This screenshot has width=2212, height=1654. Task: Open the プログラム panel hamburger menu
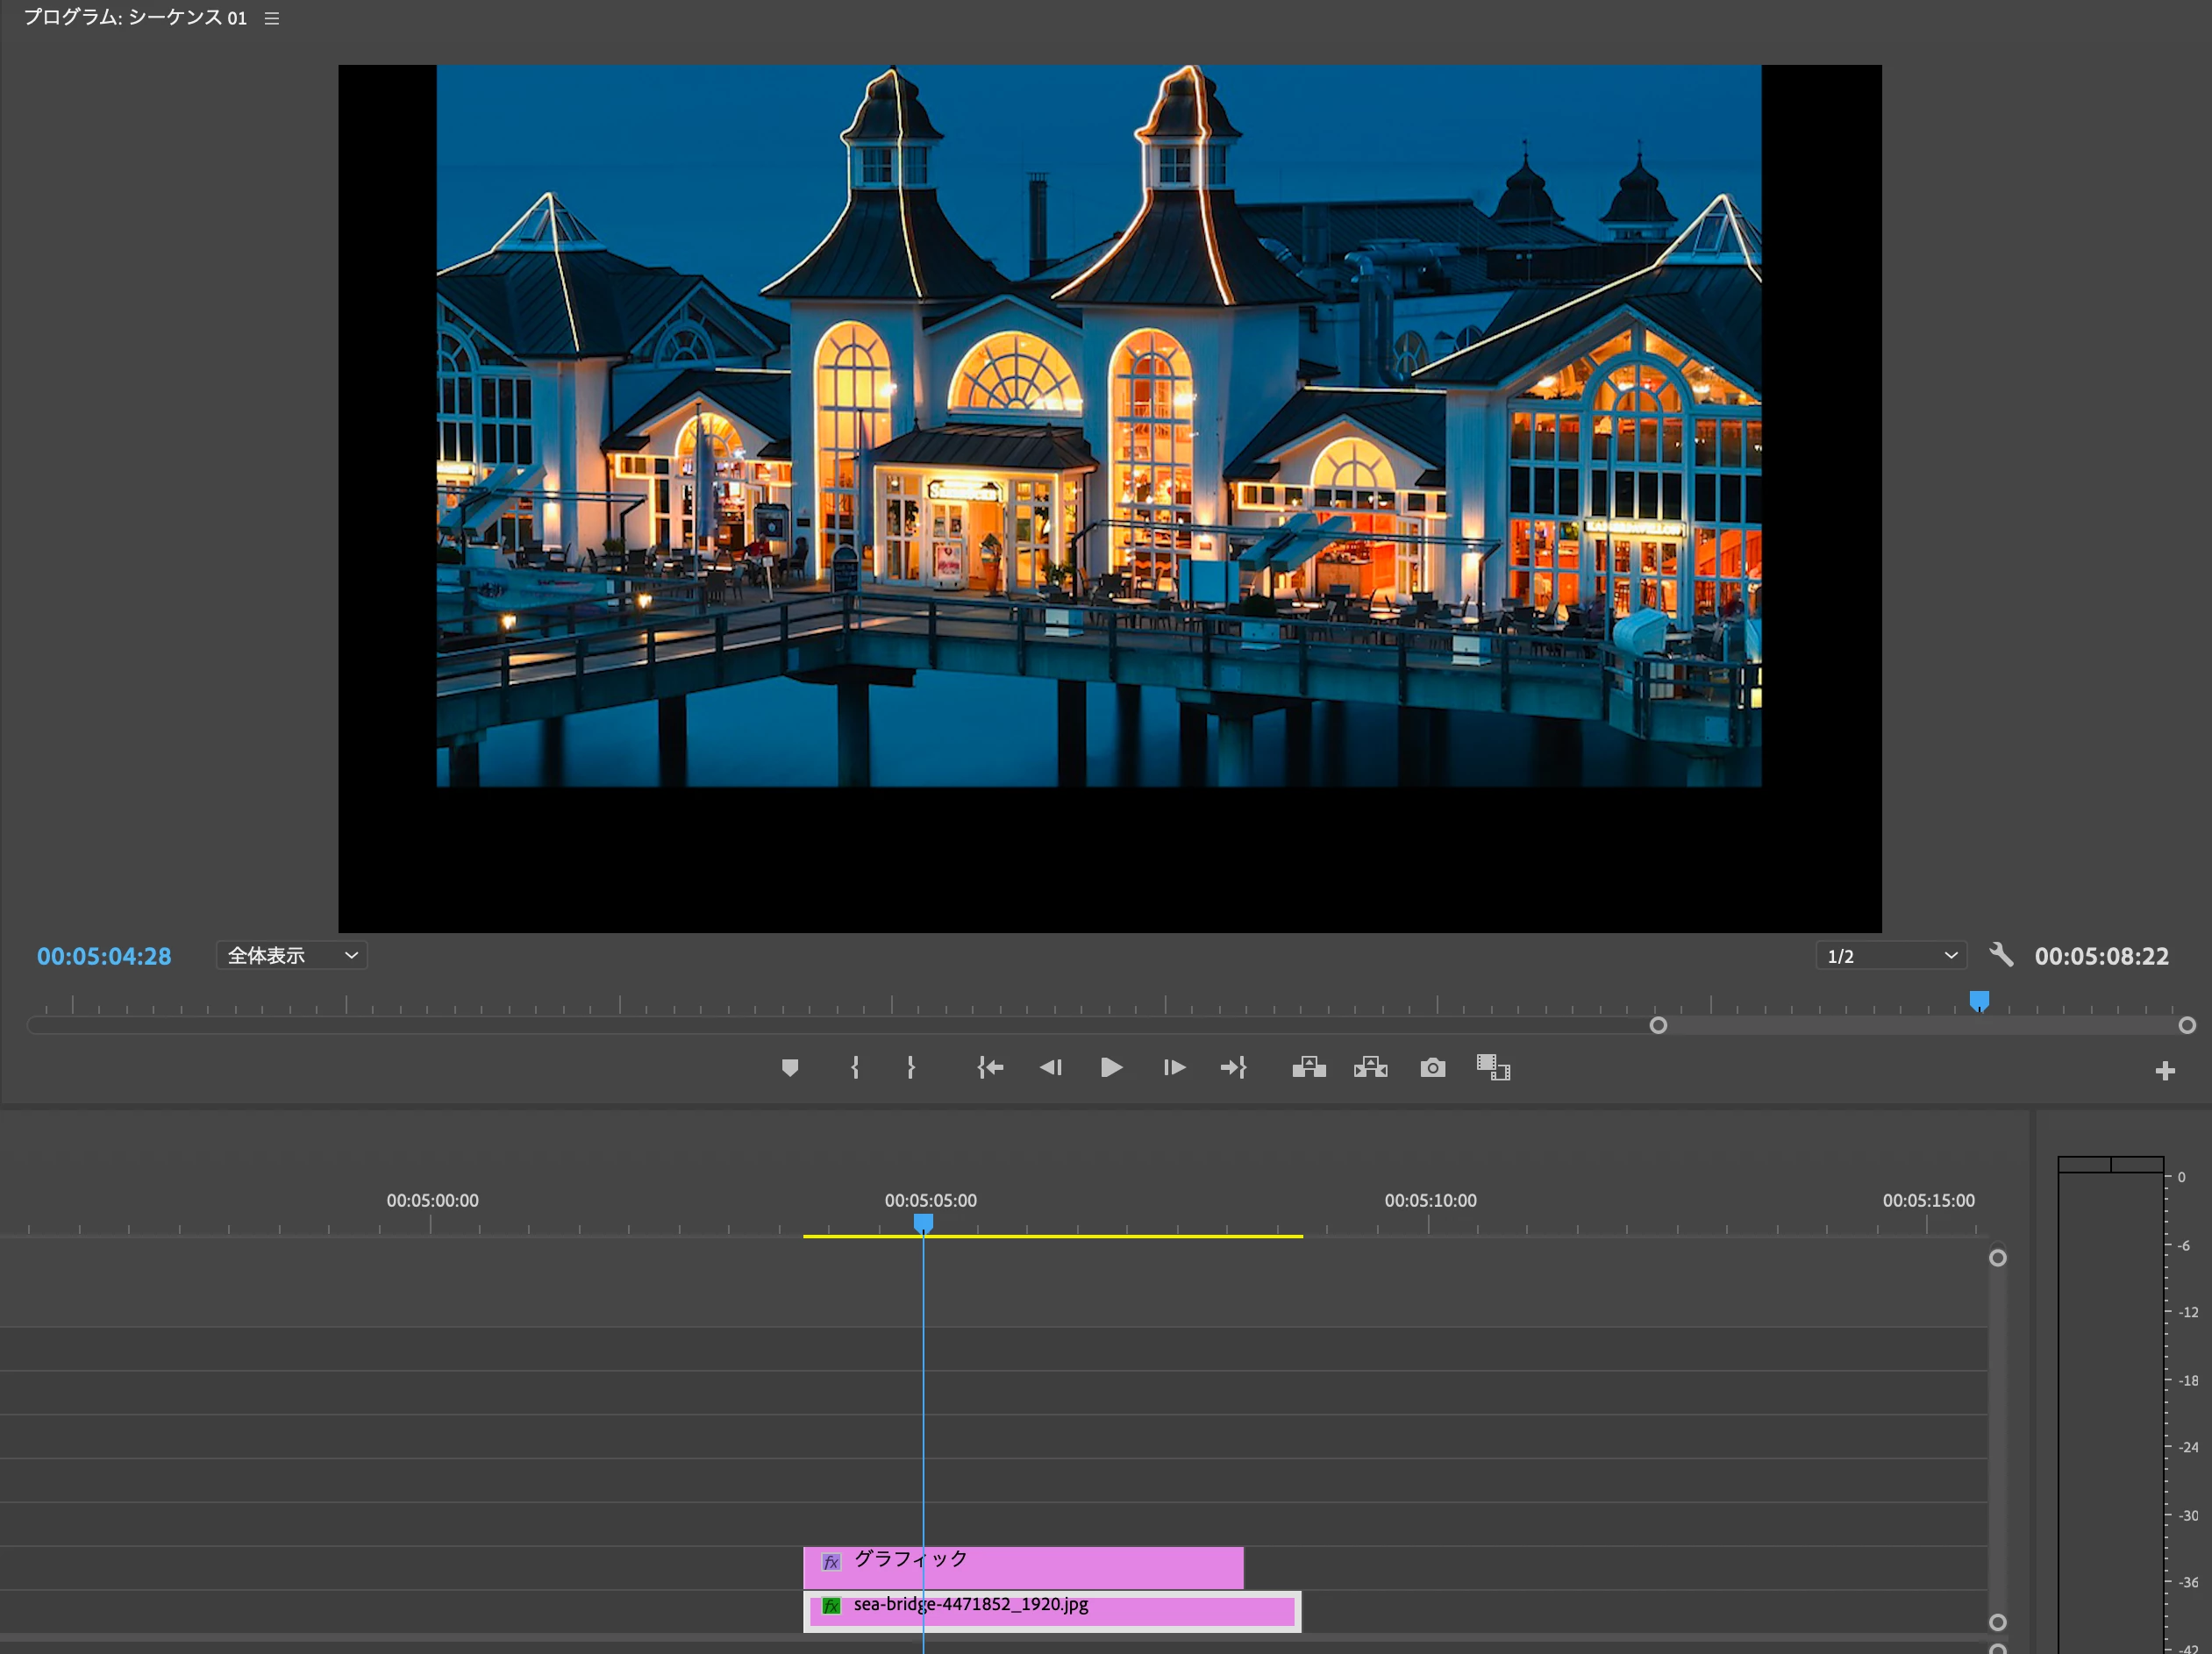coord(271,18)
